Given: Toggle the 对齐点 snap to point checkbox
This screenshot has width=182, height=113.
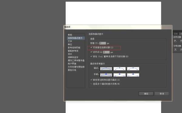Looking at the screenshot, I should pos(91,52).
